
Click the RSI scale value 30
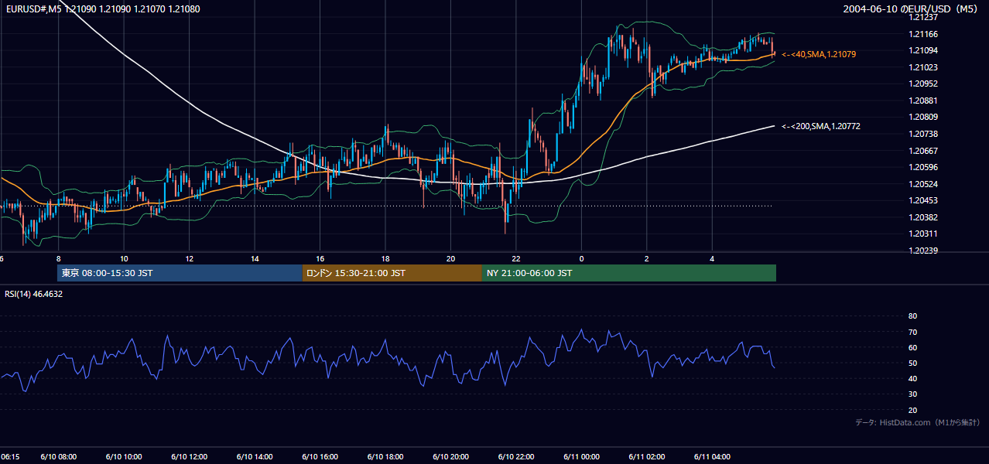click(912, 394)
